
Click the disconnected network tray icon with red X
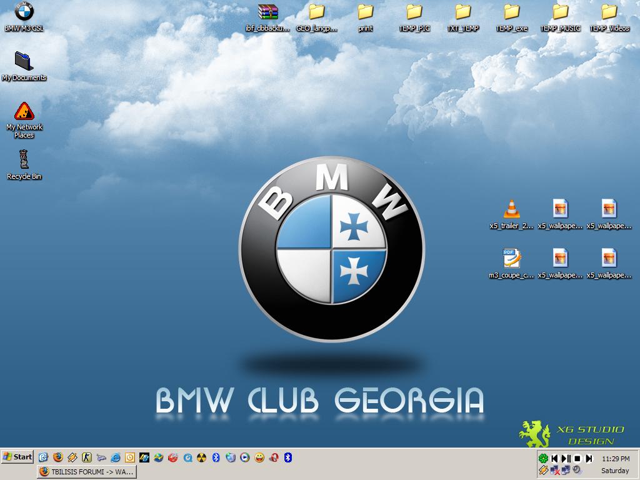click(x=555, y=470)
